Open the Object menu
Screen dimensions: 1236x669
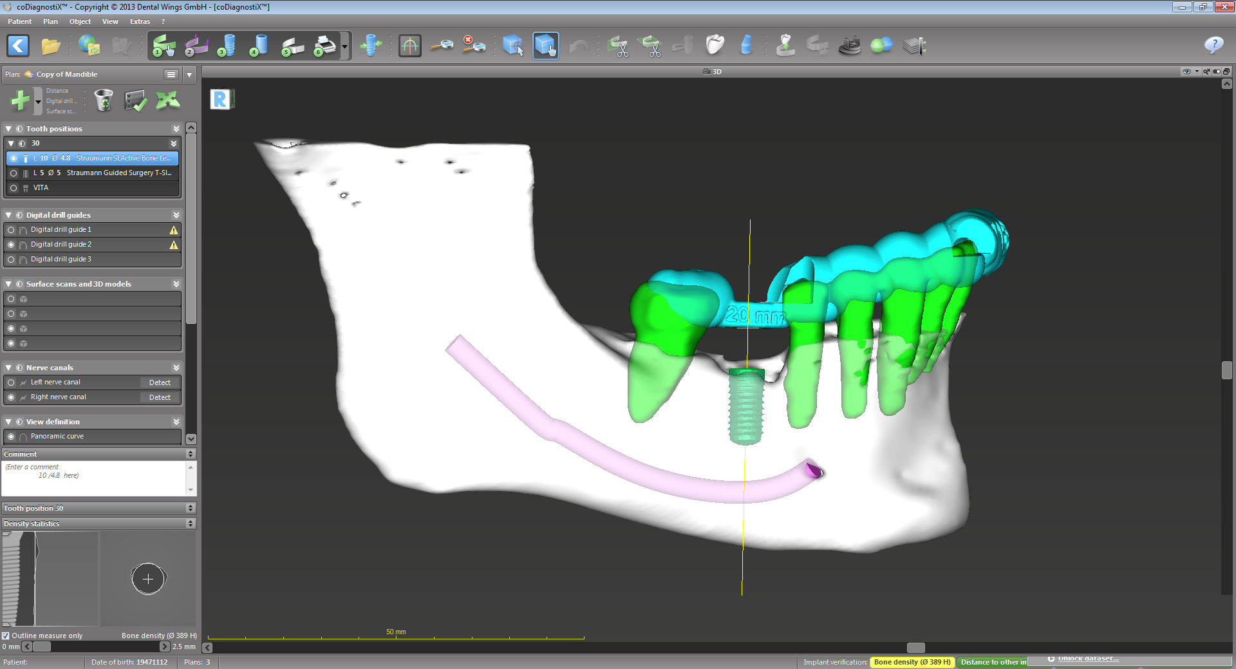(x=80, y=21)
